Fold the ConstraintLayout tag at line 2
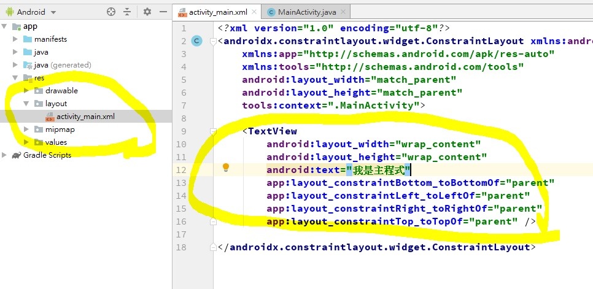 pos(213,40)
